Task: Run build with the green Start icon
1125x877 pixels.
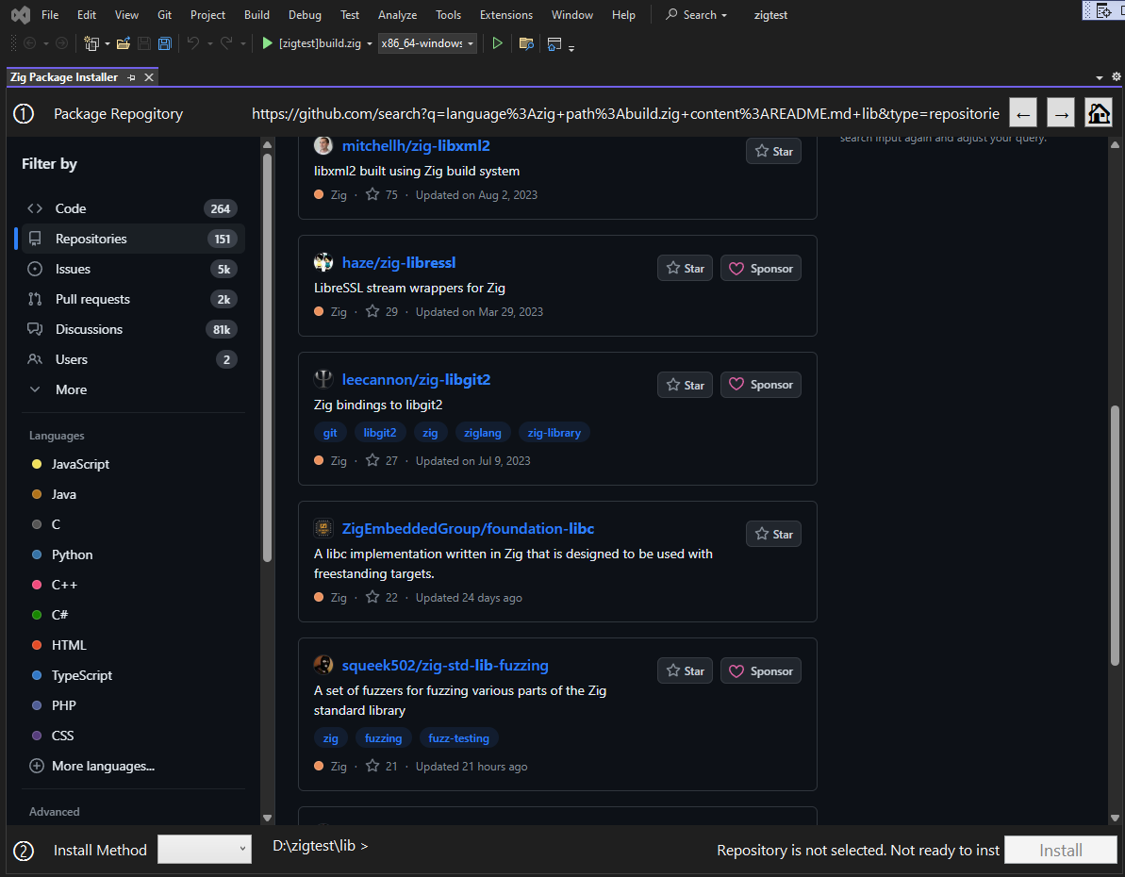Action: tap(267, 42)
